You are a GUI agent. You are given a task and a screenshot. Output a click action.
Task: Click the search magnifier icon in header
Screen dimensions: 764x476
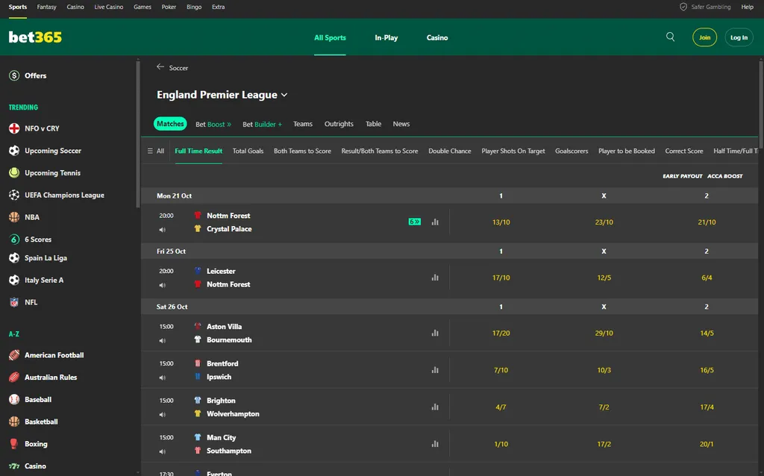click(x=670, y=37)
